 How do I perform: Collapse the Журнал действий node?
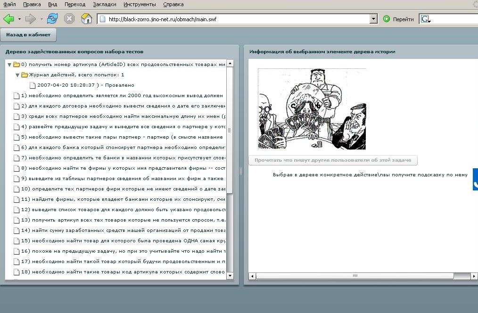coord(17,75)
